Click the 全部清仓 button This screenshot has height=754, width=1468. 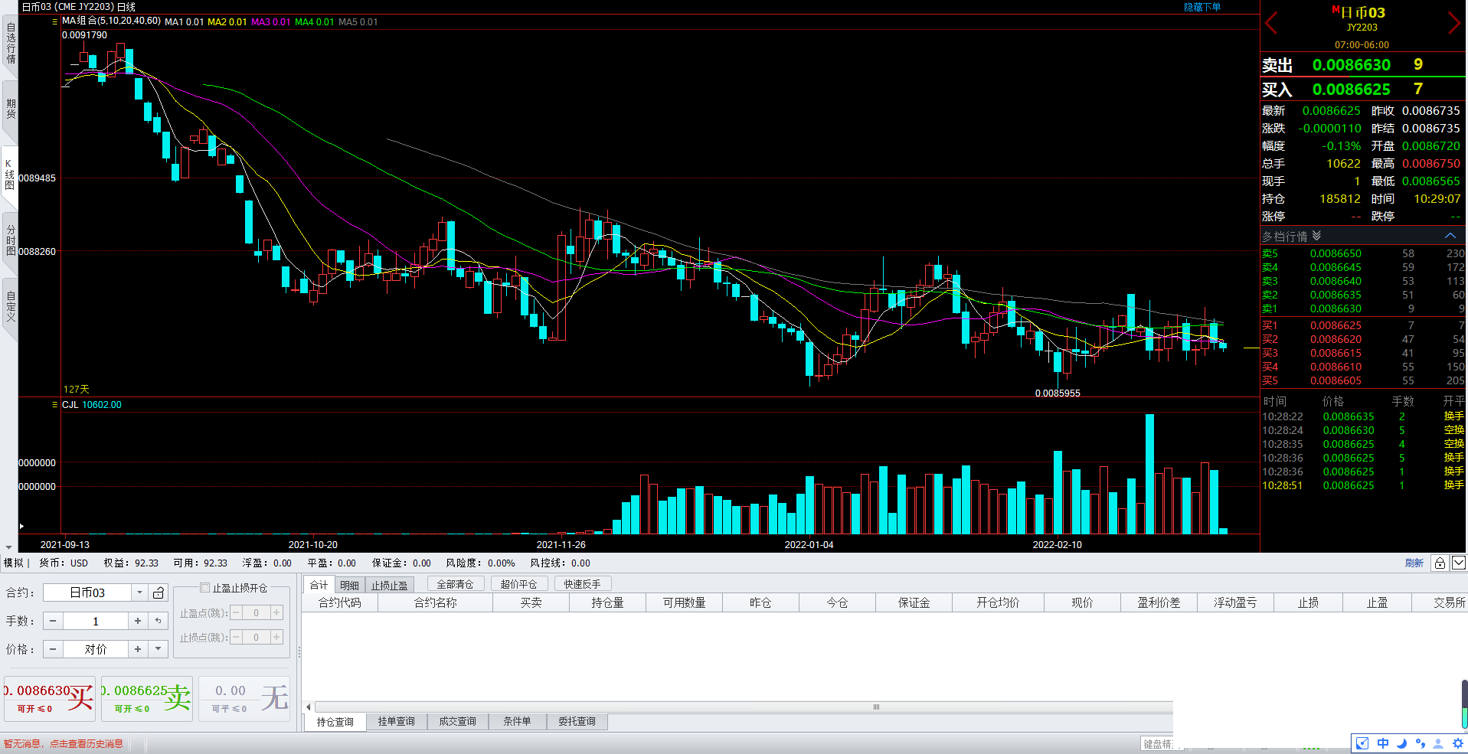[455, 584]
